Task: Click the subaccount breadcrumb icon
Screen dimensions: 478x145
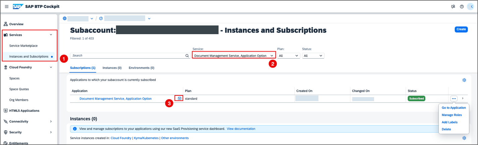Action: point(101,18)
